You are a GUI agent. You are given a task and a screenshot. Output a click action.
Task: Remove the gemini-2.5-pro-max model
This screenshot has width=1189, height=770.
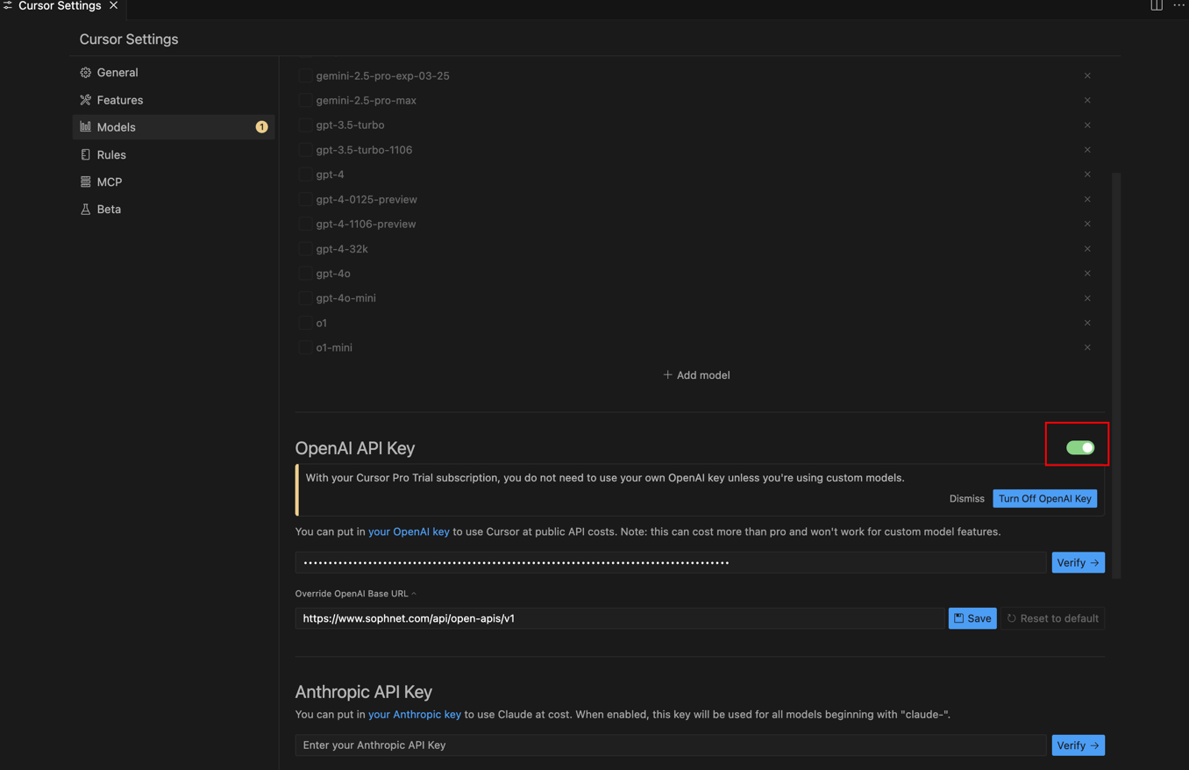pos(1087,100)
